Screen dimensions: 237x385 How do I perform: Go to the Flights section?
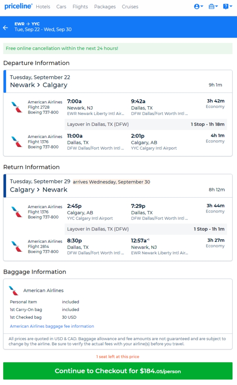80,7
